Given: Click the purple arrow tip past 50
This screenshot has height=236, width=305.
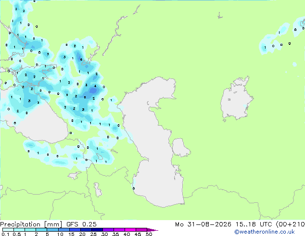Looking at the screenshot, I should tap(152, 230).
